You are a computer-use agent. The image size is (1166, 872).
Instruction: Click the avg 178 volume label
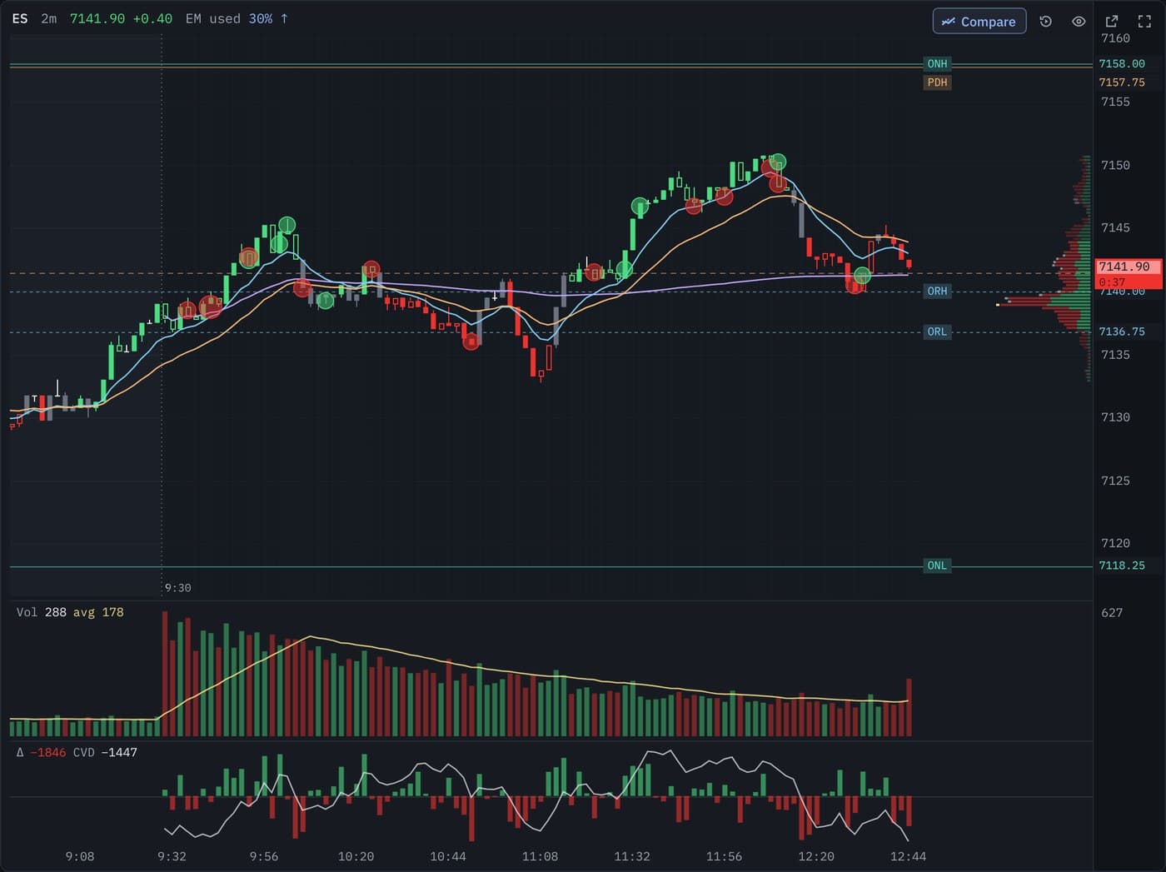click(x=98, y=612)
